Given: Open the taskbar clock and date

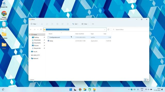Looking at the screenshot, I should (157, 89).
